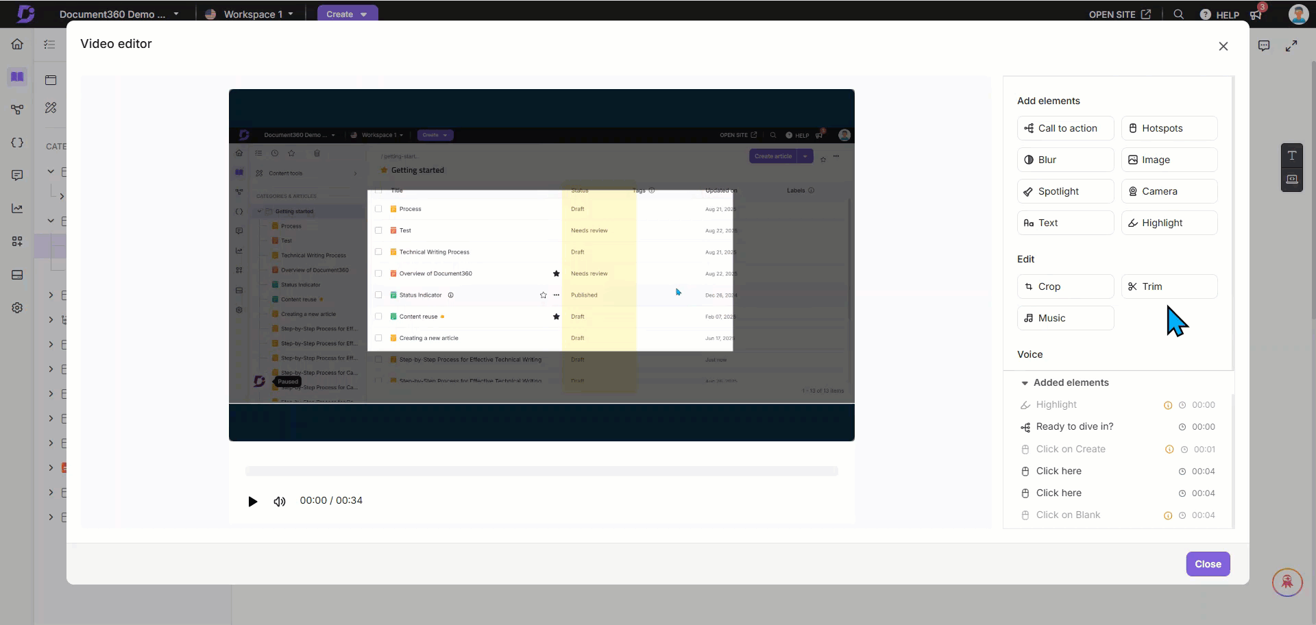Click the screen recorder icon on right panel
Viewport: 1316px width, 625px height.
1292,180
